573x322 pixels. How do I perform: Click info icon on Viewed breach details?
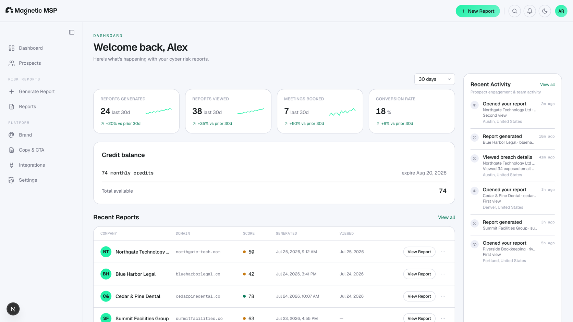(475, 158)
